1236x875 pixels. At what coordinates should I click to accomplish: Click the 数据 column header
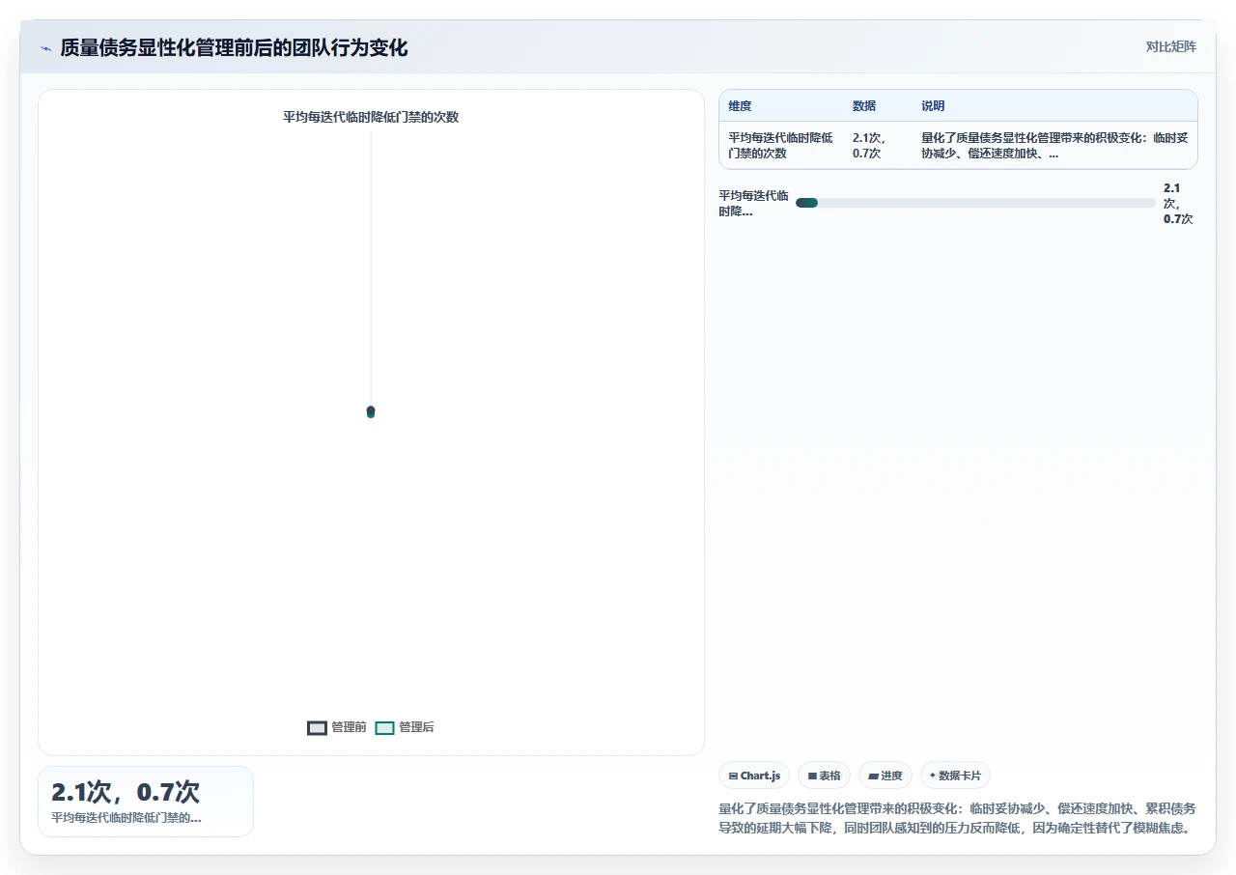tap(863, 106)
